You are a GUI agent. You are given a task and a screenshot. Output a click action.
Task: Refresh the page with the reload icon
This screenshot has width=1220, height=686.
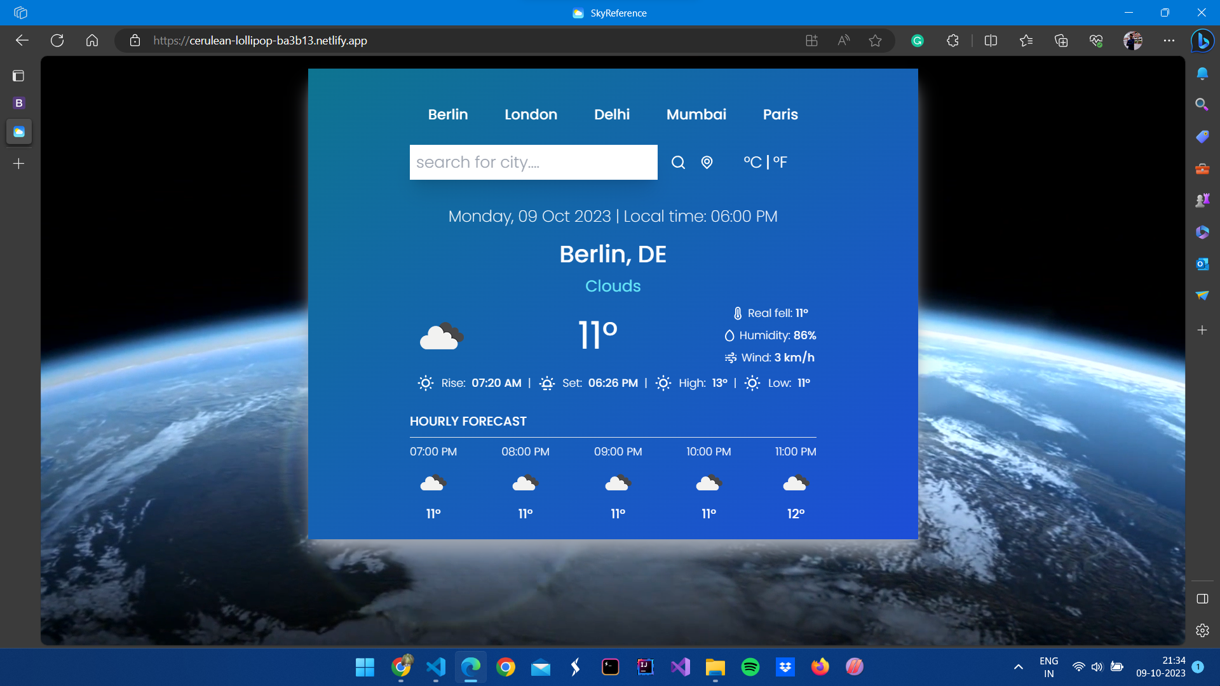click(57, 41)
